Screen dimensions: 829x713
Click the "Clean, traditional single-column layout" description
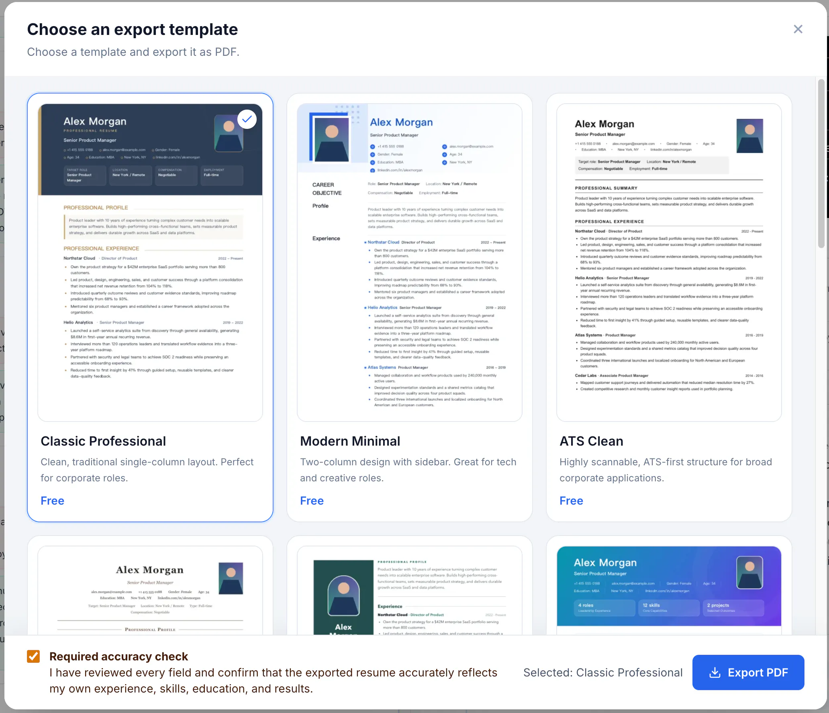147,470
